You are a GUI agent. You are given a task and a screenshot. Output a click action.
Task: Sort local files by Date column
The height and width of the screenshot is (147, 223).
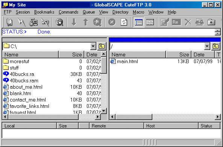point(93,55)
